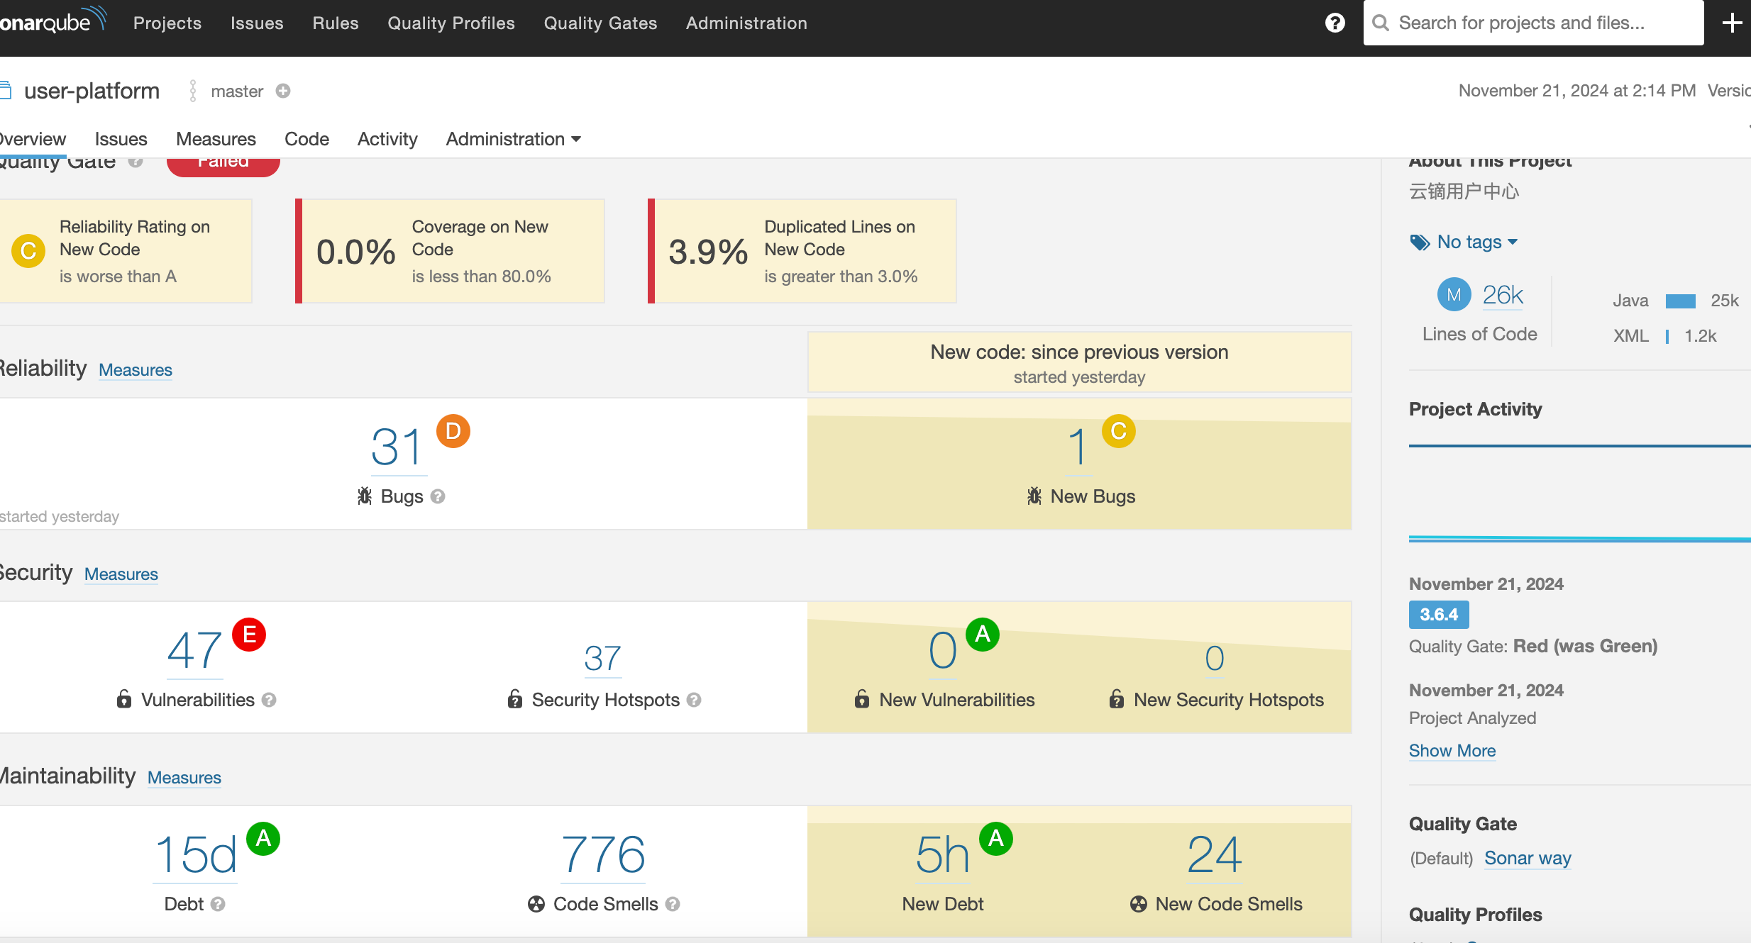Click the 37 Security Hotspots count

602,659
